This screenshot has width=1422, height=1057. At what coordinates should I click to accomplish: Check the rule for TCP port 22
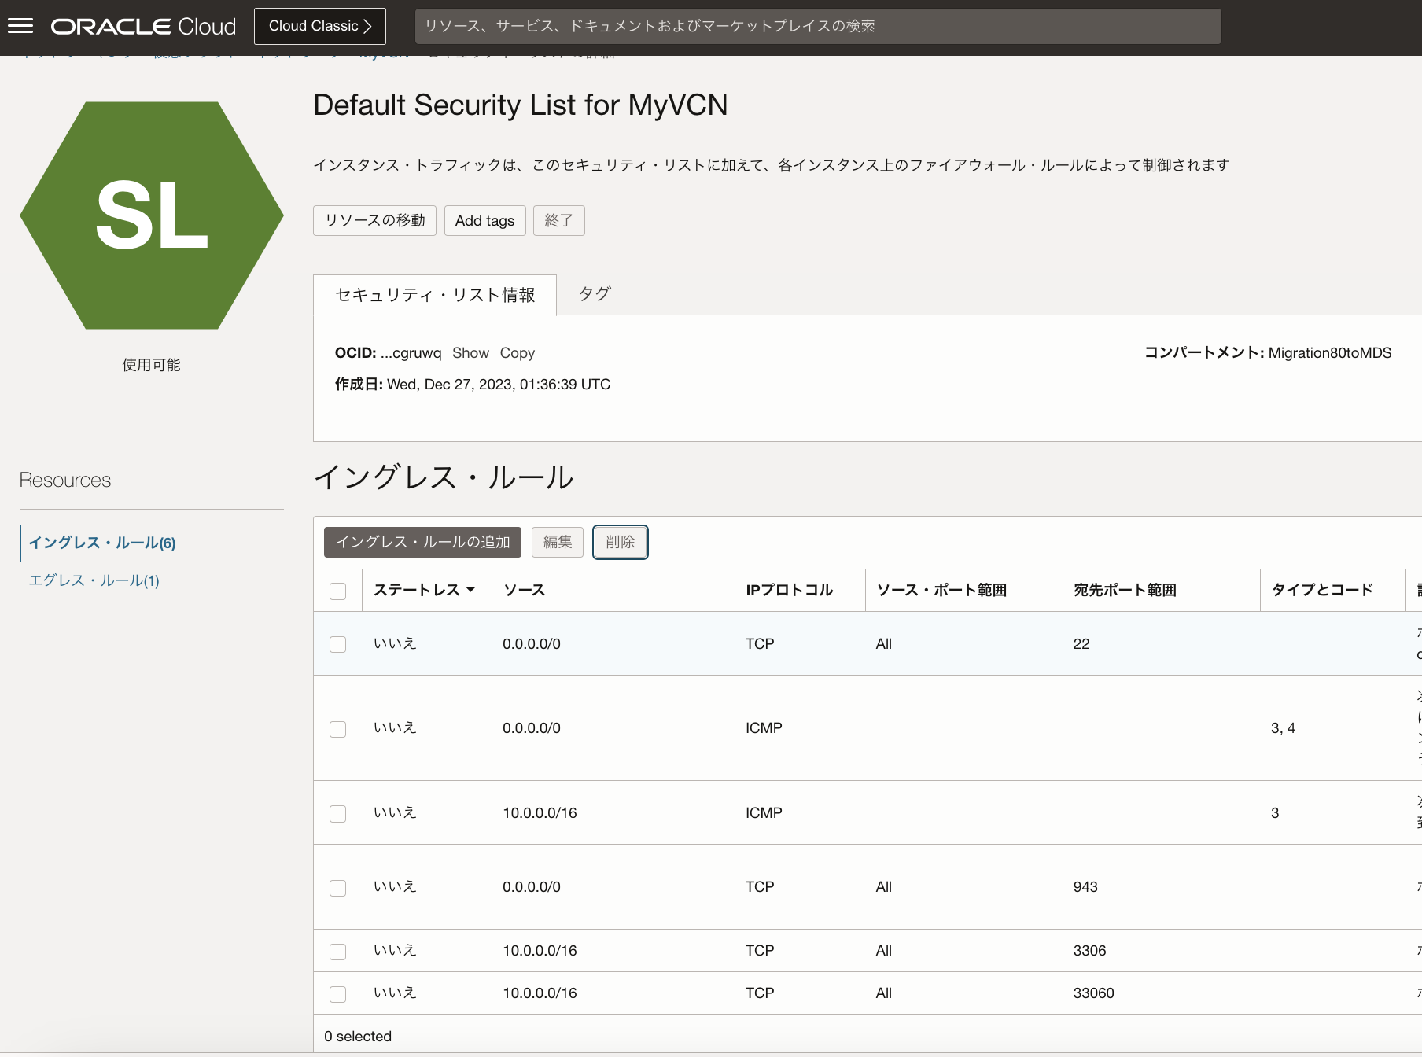pos(338,644)
